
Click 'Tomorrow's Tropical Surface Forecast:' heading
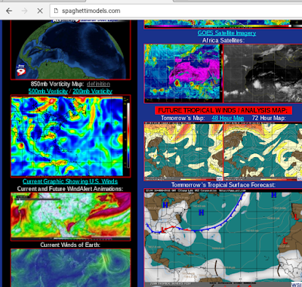pyautogui.click(x=223, y=185)
